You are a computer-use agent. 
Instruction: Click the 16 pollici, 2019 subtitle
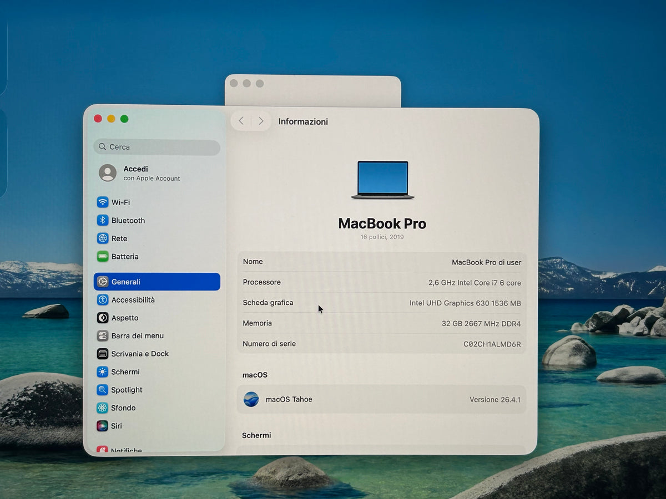pyautogui.click(x=382, y=237)
